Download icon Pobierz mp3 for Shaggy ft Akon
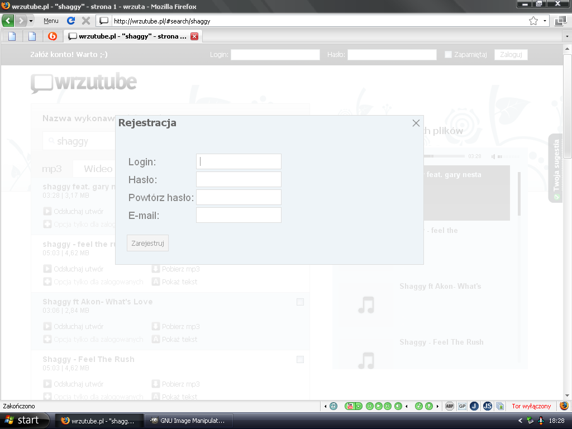This screenshot has width=572, height=429. pyautogui.click(x=156, y=326)
